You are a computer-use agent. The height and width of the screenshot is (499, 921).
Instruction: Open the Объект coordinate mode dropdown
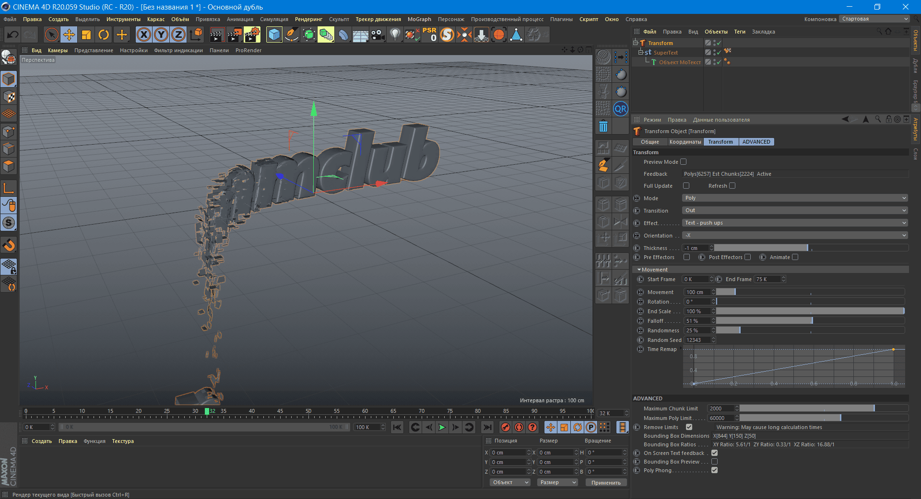point(510,482)
